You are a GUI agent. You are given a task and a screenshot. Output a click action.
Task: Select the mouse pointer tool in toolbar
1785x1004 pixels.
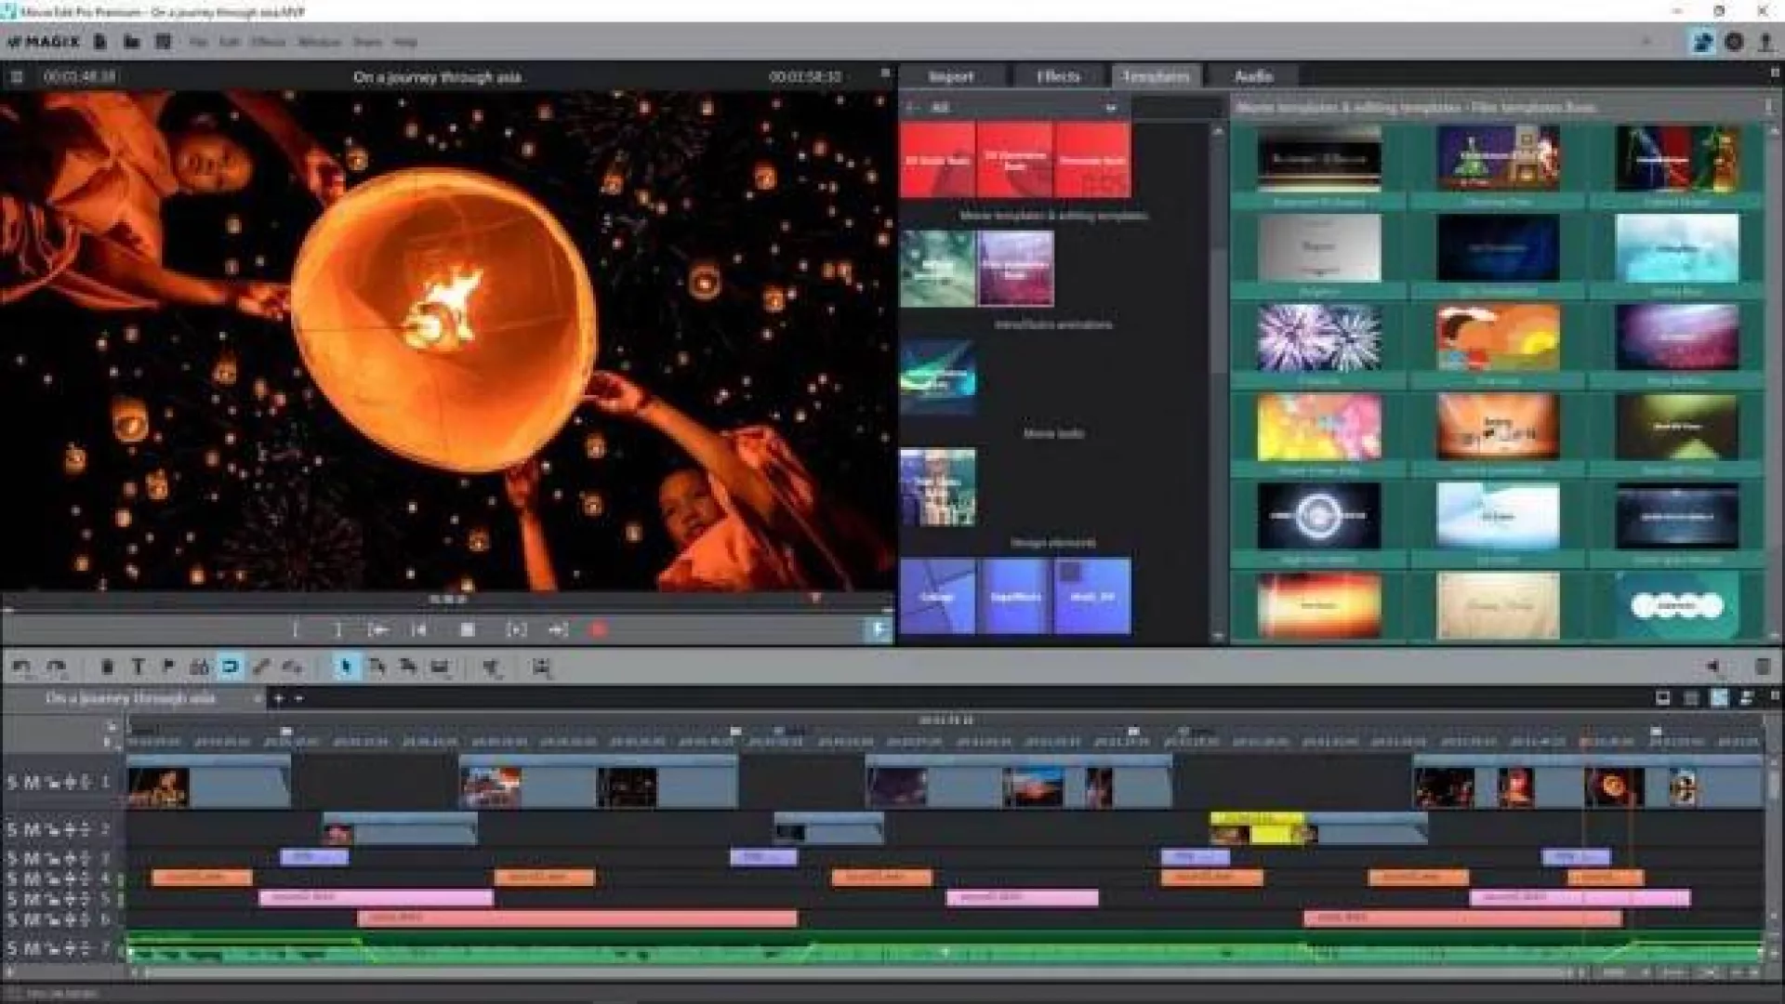coord(346,667)
